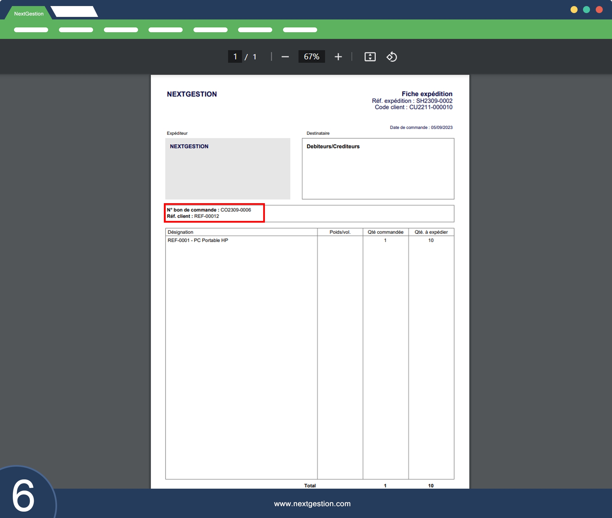Open the last green menu bar item

pyautogui.click(x=300, y=30)
